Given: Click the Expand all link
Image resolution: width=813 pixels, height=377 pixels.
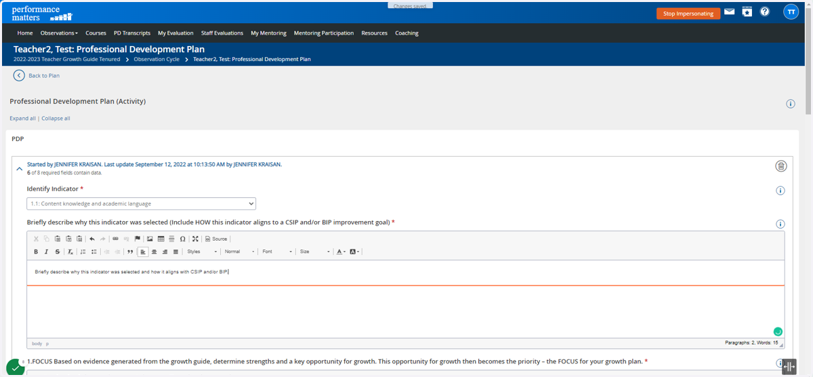Looking at the screenshot, I should click(22, 118).
